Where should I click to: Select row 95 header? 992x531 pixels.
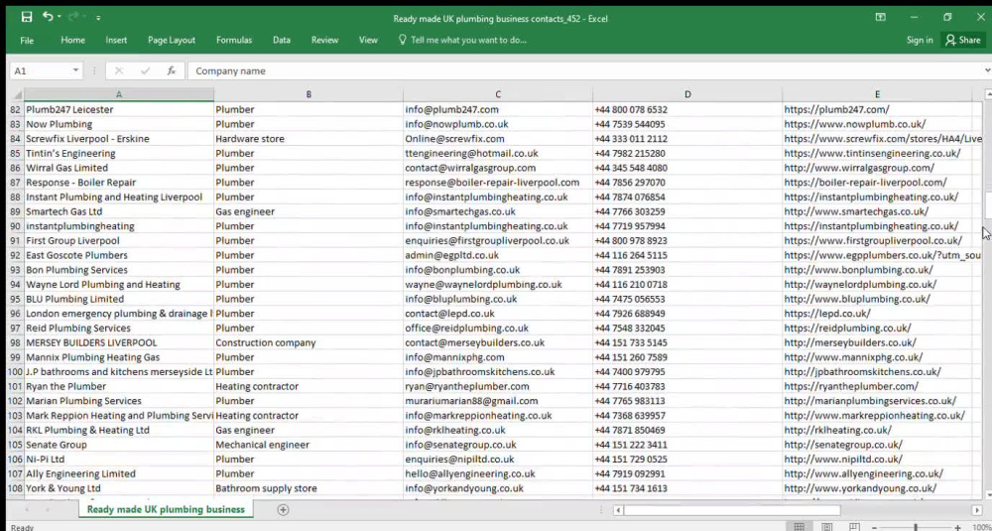point(15,299)
